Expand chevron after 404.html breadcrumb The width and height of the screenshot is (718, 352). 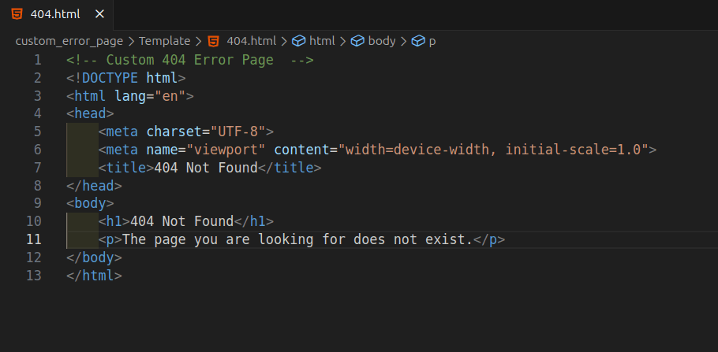(284, 42)
